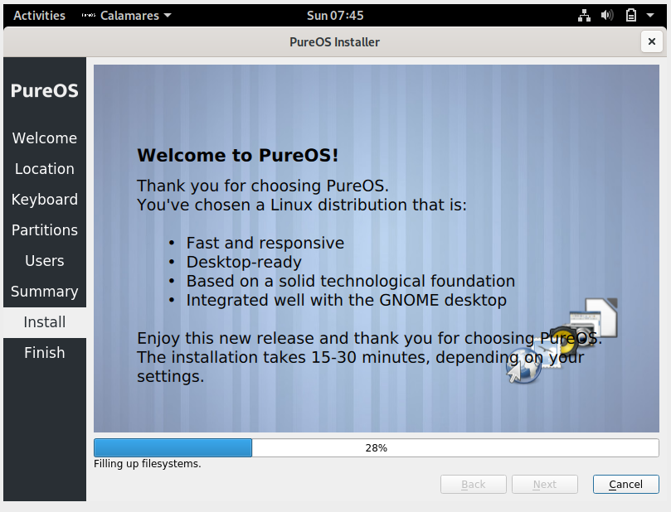Open the system status menu dropdown arrow
Image resolution: width=671 pixels, height=512 pixels.
point(649,15)
